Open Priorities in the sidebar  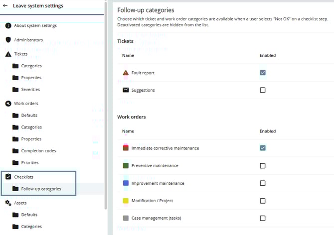[30, 163]
